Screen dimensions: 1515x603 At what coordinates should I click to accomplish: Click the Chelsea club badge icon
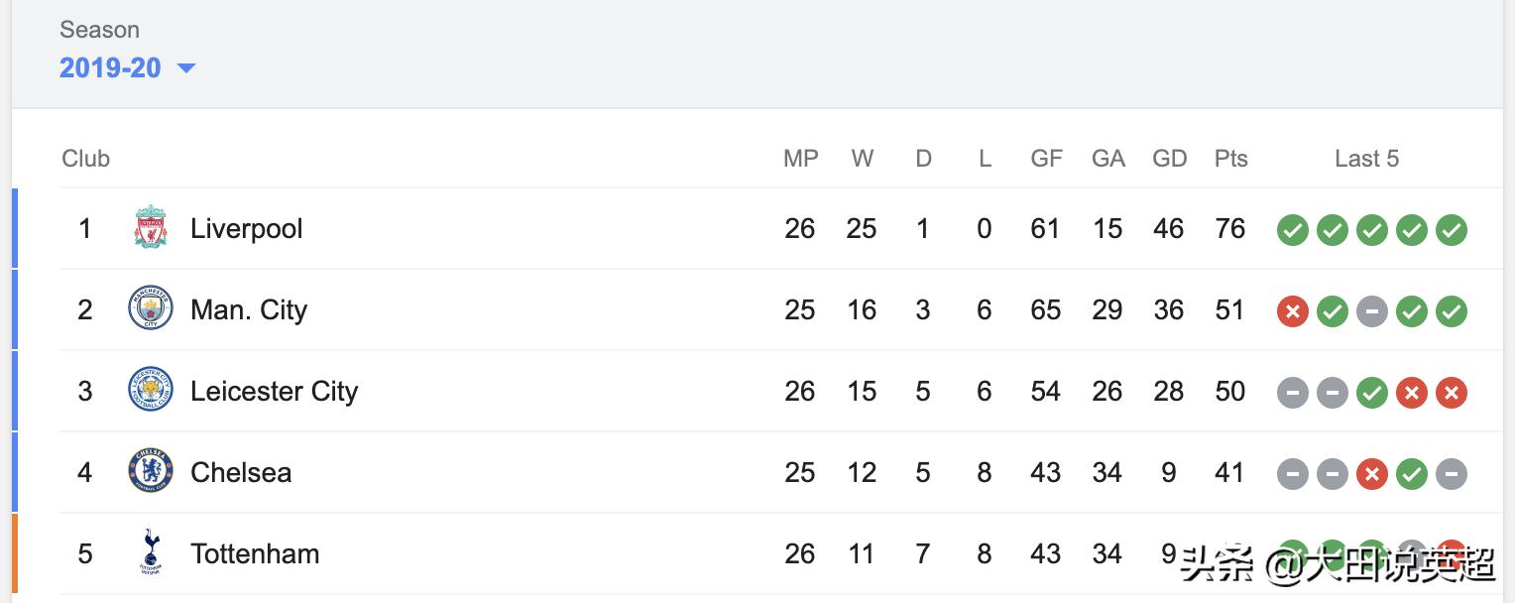click(x=151, y=472)
